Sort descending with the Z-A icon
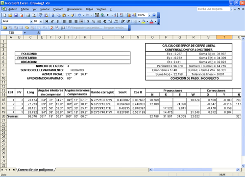245x177 pixels. coord(122,15)
